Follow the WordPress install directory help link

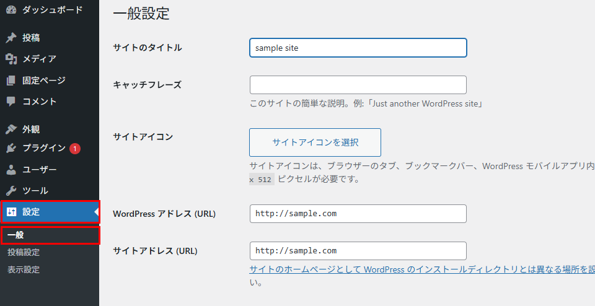pos(422,269)
